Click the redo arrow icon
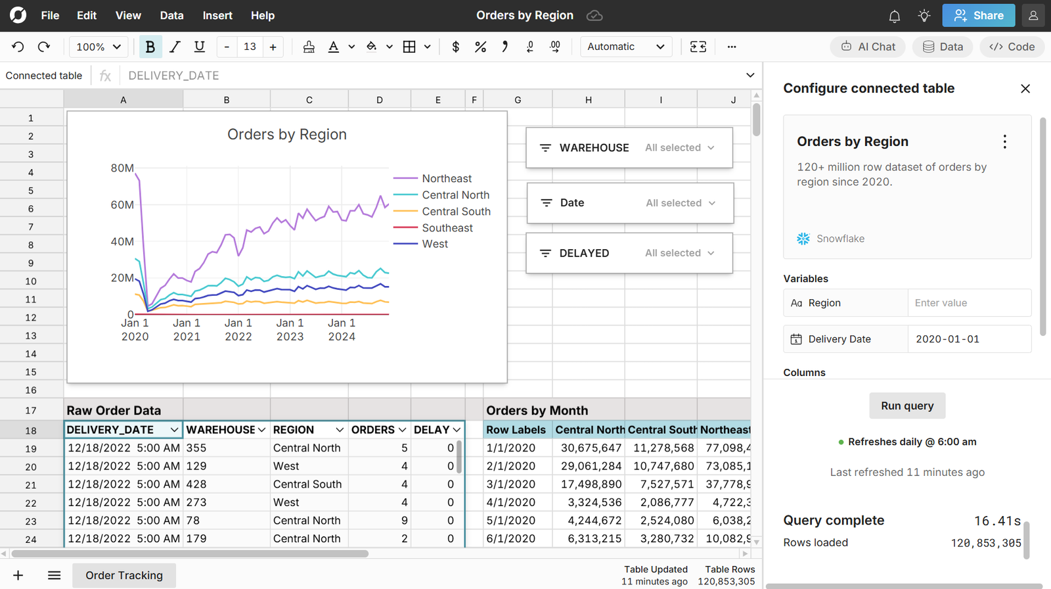This screenshot has height=589, width=1051. tap(44, 47)
